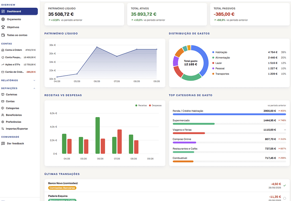Click the red 07/26 Despesas bar

click(120, 142)
